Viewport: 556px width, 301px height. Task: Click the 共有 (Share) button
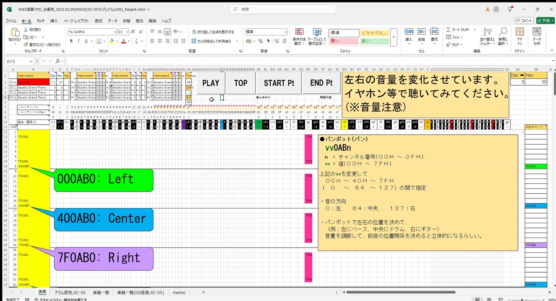545,20
